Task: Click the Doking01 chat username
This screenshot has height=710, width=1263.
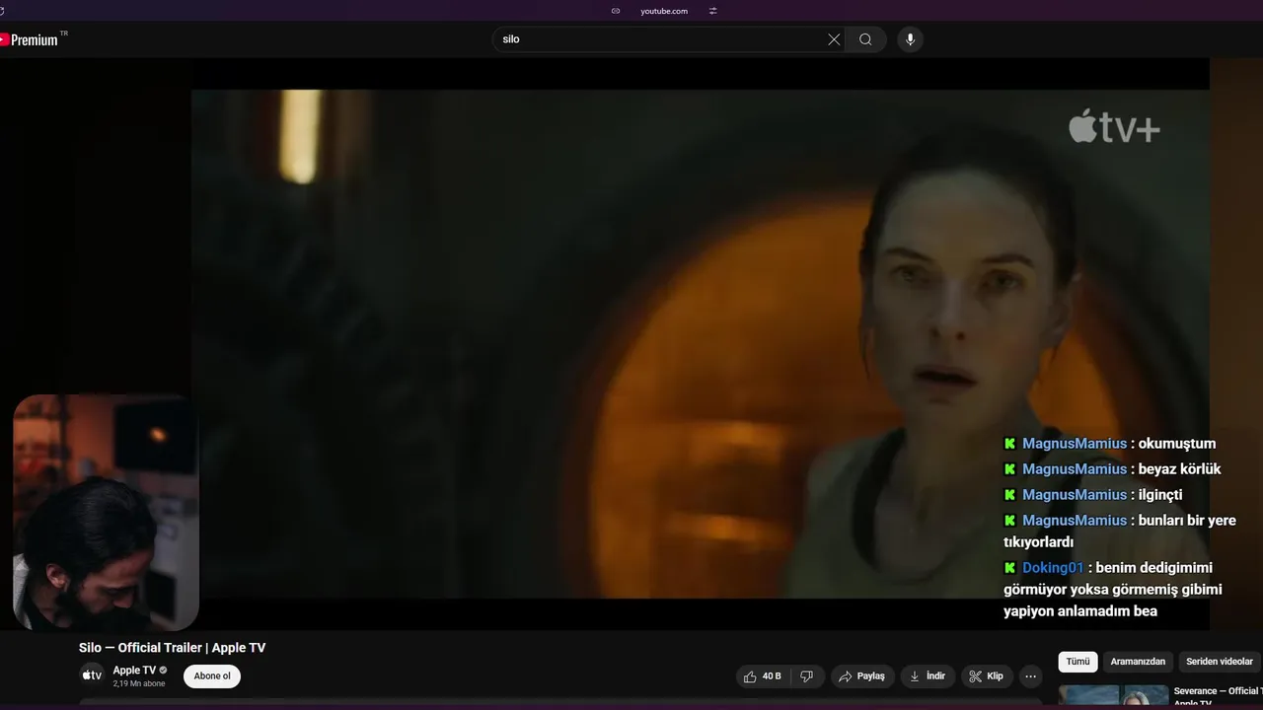Action: pyautogui.click(x=1053, y=568)
